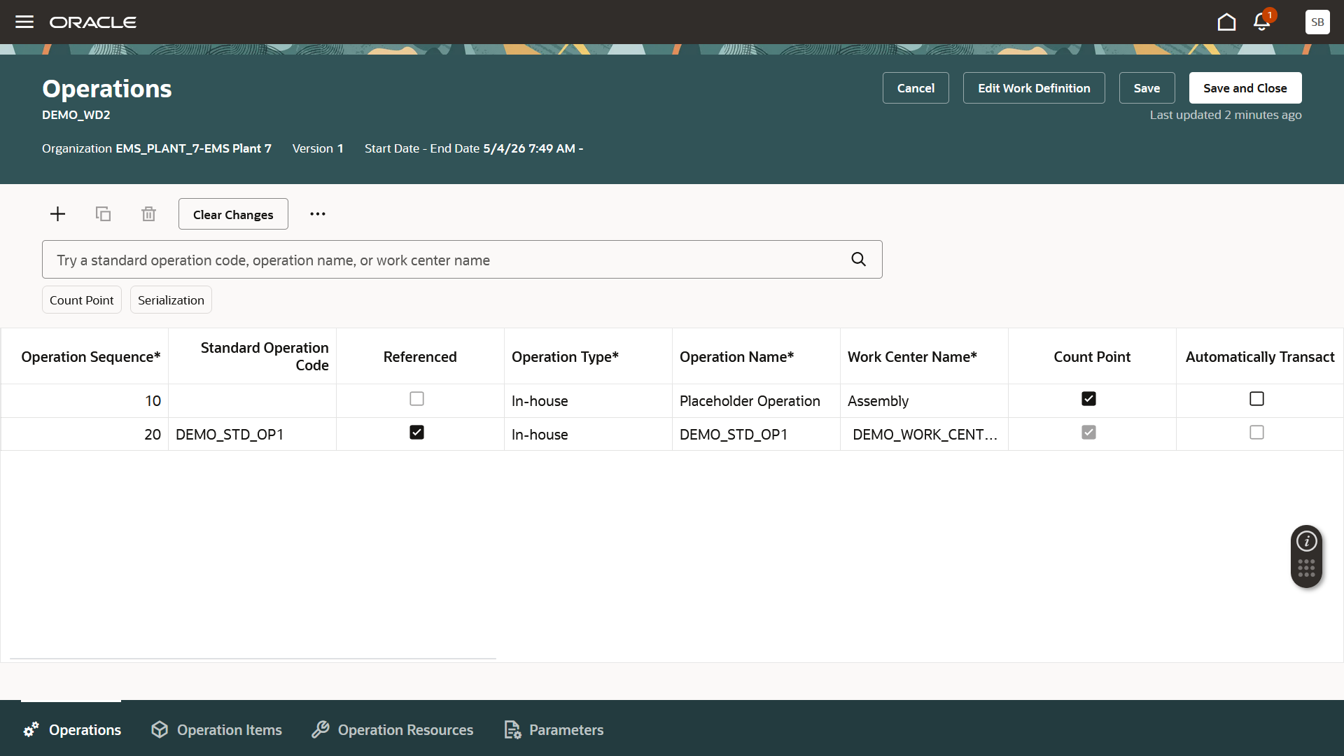
Task: Toggle Referenced checkbox for sequence 10
Action: pyautogui.click(x=416, y=399)
